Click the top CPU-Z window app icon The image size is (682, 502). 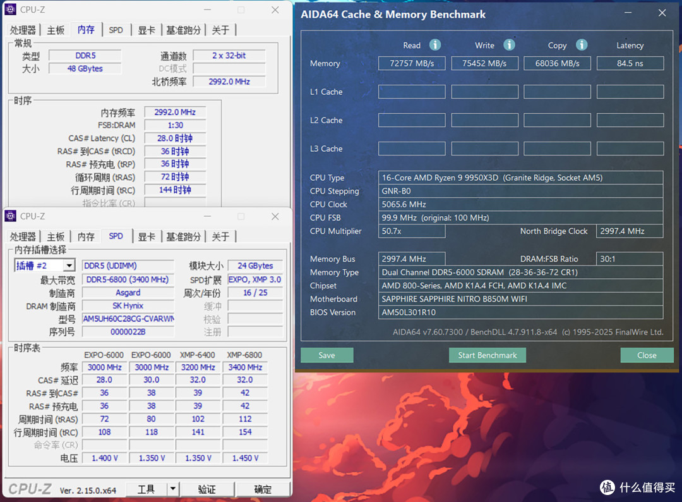point(11,9)
